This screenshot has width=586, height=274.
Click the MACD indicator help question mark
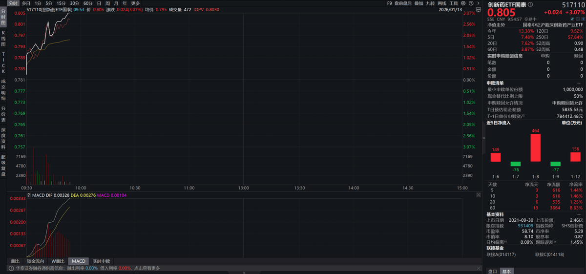coord(28,195)
